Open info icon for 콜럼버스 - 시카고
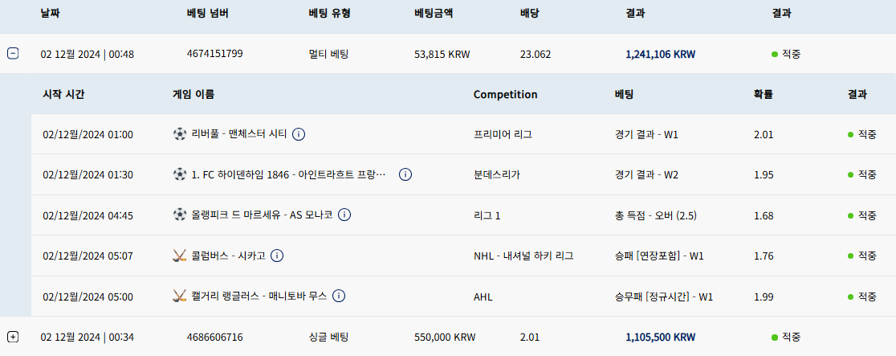The width and height of the screenshot is (896, 356). 276,256
